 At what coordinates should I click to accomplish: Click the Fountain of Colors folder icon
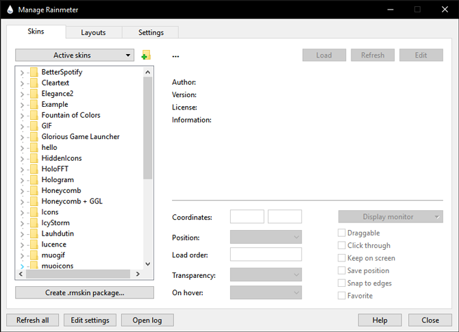coord(34,115)
